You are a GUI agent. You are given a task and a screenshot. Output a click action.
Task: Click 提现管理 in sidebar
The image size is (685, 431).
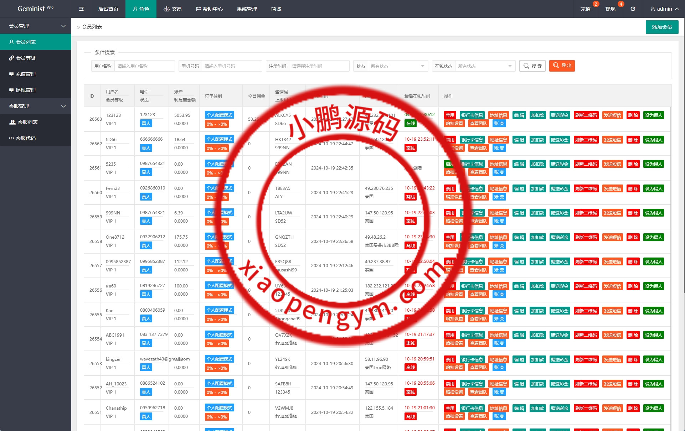pyautogui.click(x=26, y=90)
